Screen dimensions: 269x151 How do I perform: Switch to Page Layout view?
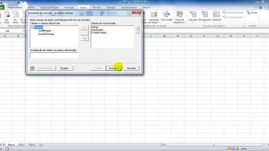point(233,149)
